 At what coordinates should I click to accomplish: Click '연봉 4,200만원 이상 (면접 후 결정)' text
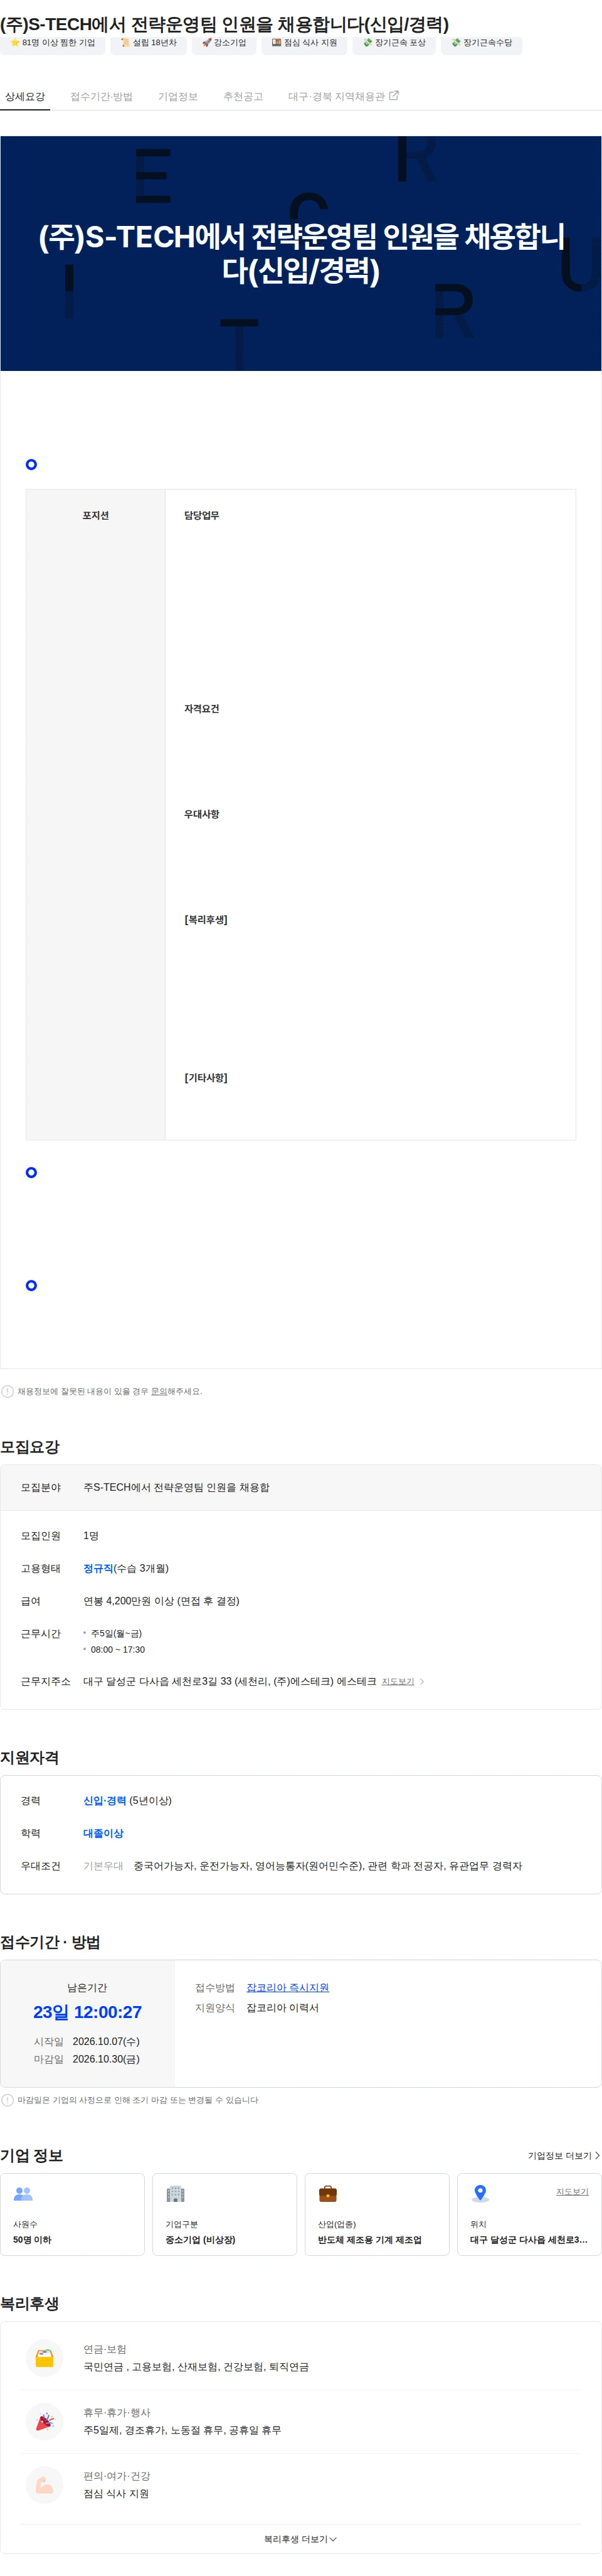[161, 1601]
